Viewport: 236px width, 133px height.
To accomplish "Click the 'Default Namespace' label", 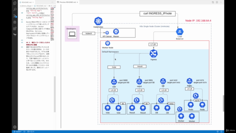I will [x=110, y=52].
